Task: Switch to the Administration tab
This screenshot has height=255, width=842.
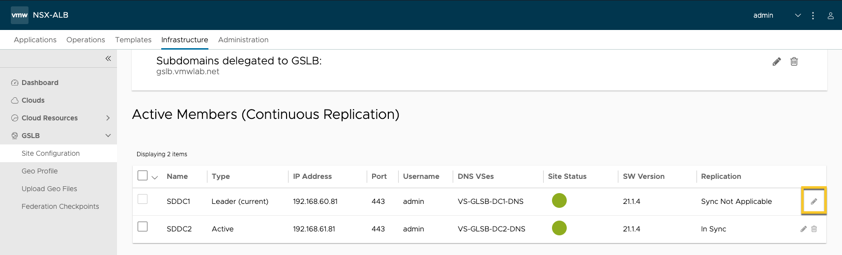Action: (243, 40)
